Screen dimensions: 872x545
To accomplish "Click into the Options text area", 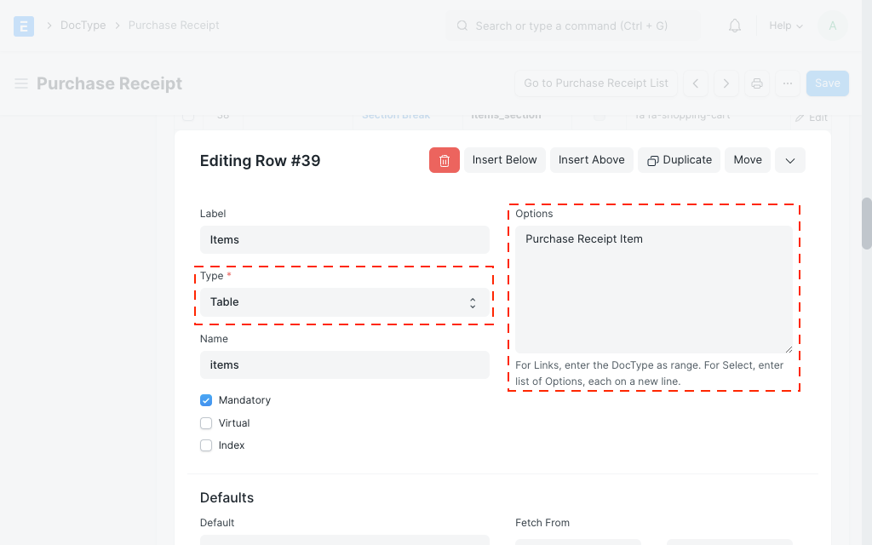I will click(x=653, y=290).
